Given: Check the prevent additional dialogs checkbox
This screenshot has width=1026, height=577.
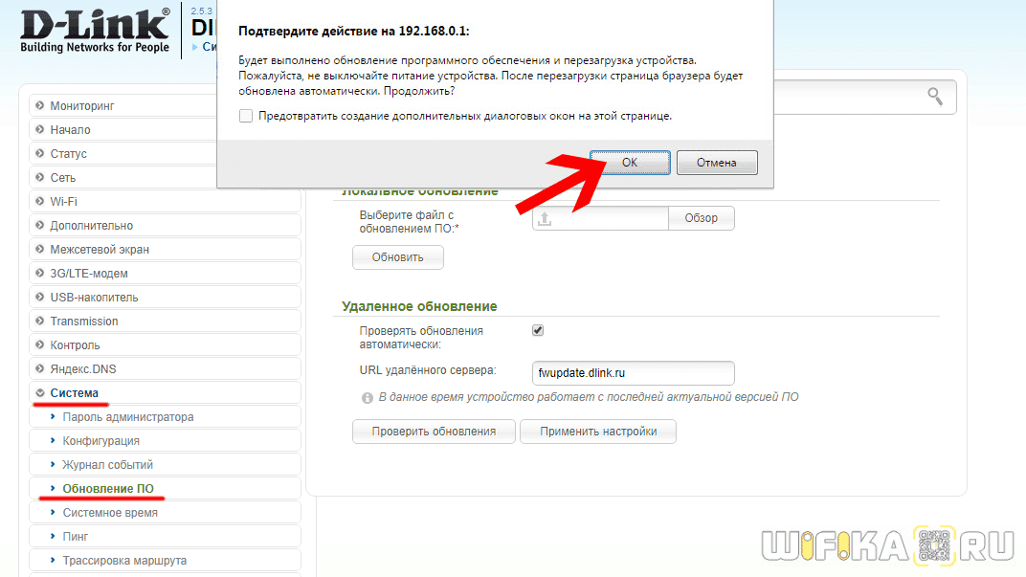Looking at the screenshot, I should point(246,116).
